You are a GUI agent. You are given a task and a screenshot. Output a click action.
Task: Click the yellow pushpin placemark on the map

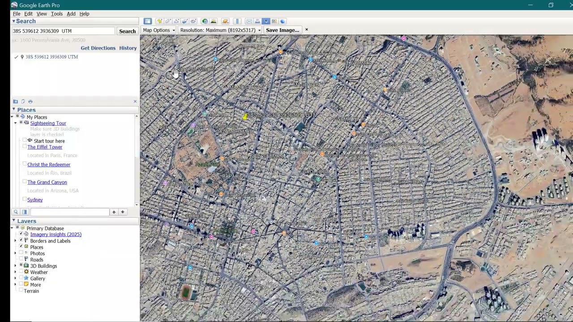click(x=245, y=116)
